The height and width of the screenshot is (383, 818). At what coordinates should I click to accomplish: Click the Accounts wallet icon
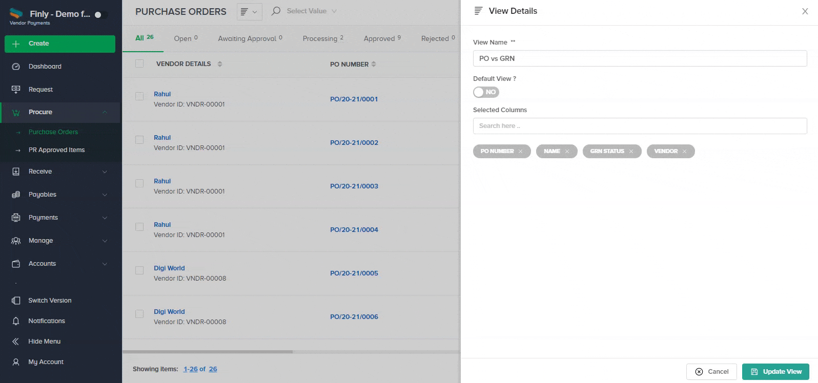coord(16,264)
